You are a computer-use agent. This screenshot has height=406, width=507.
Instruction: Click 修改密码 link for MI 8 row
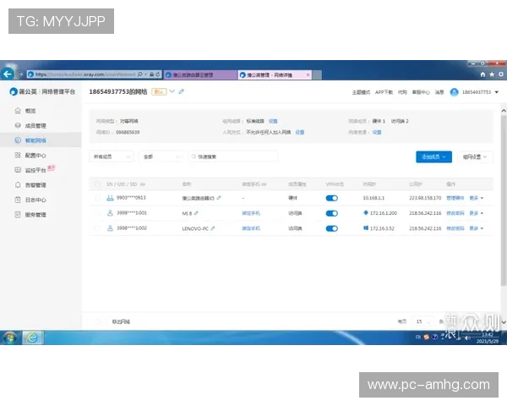coord(455,213)
